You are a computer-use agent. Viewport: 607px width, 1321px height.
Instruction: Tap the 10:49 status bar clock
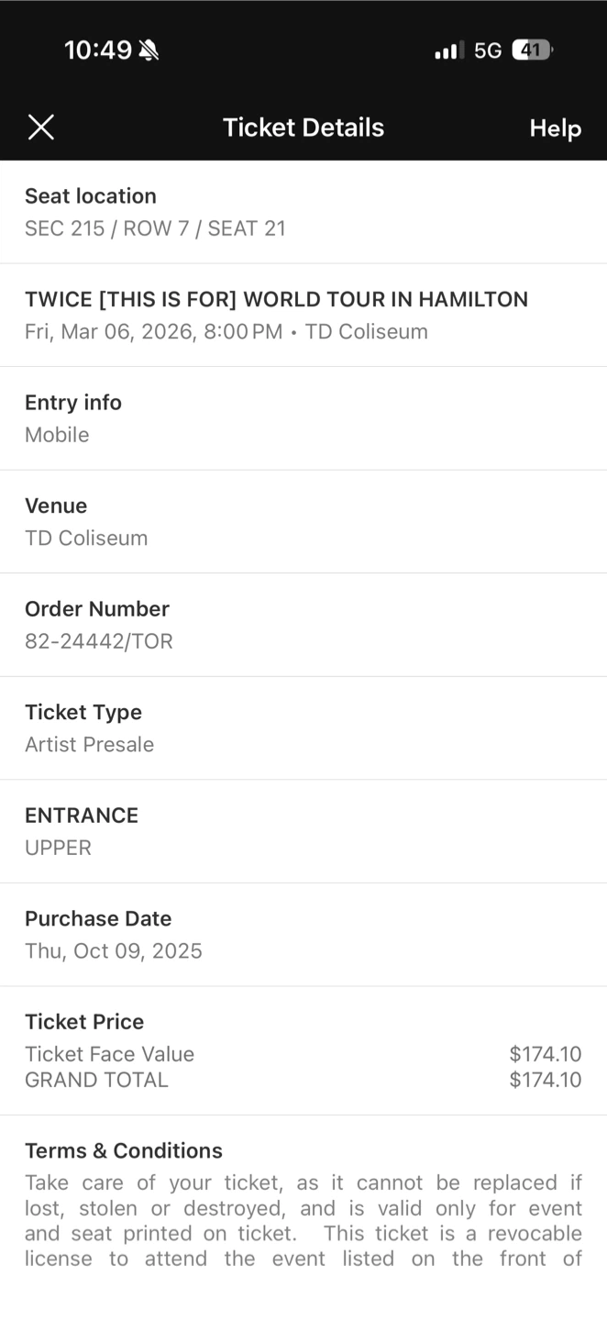98,50
